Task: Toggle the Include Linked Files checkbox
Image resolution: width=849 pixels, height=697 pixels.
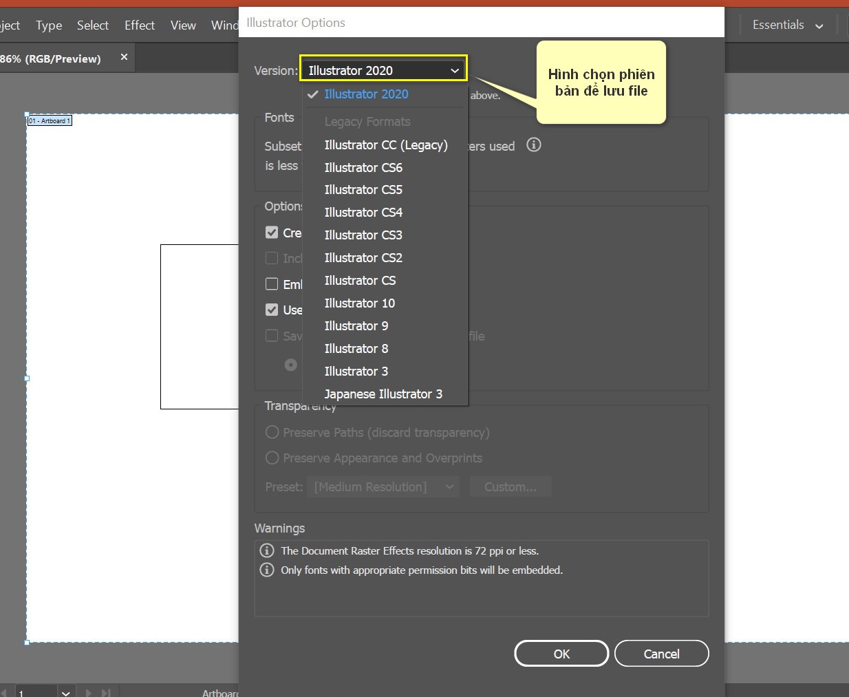Action: 272,258
